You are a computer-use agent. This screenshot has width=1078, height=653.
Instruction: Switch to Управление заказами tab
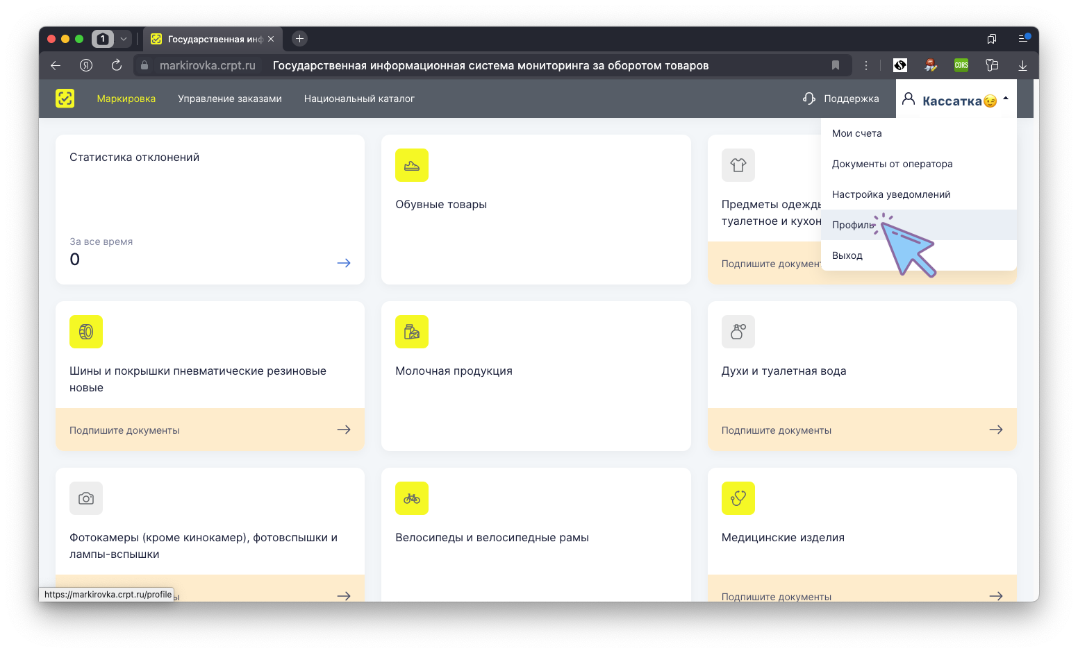coord(230,99)
